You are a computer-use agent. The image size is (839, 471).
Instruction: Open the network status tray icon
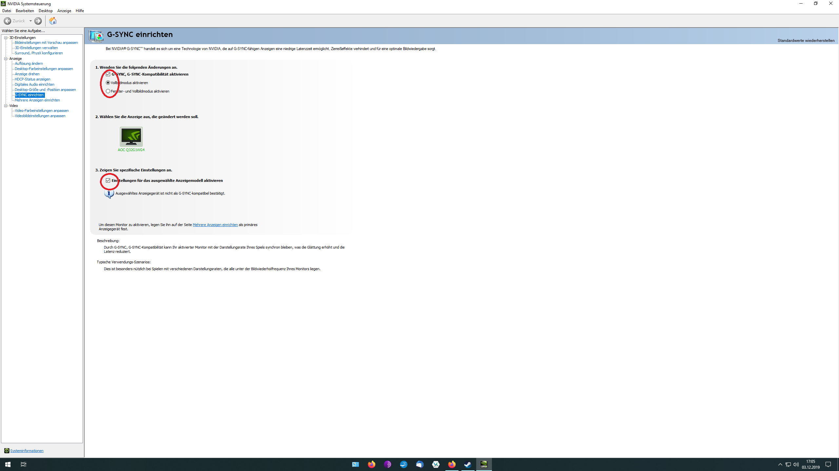tap(788, 464)
